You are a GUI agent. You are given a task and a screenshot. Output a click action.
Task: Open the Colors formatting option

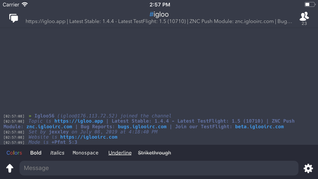tap(14, 153)
